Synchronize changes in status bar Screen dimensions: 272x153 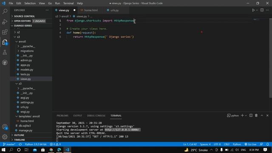pos(20,144)
